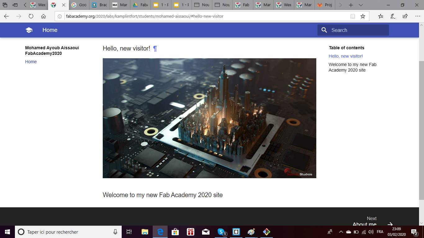The height and width of the screenshot is (238, 424).
Task: Open a new tab with the plus button
Action: pyautogui.click(x=351, y=5)
